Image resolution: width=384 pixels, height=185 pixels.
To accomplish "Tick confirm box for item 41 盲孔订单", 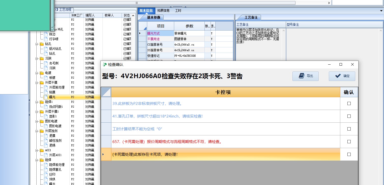I will pyautogui.click(x=349, y=116).
